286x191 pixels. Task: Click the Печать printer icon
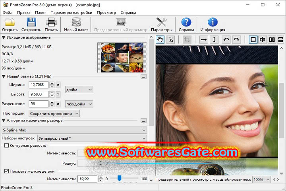[x=51, y=22]
